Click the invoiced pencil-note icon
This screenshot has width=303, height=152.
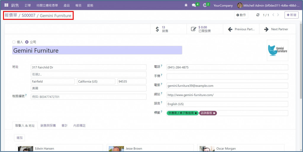(x=194, y=29)
